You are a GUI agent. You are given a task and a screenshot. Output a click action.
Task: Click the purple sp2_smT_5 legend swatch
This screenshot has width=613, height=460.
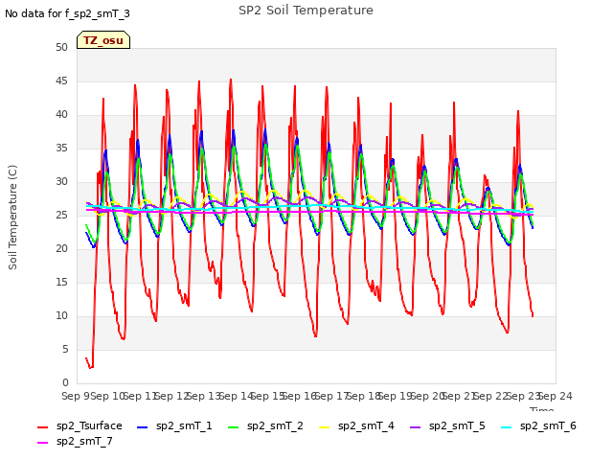(x=415, y=427)
